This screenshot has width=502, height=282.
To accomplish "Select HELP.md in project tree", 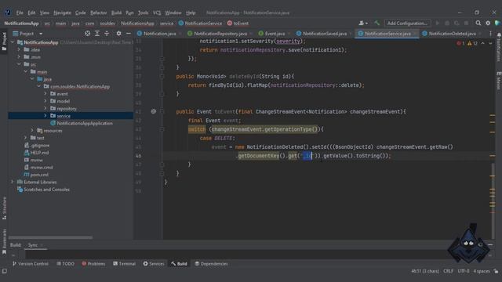I will pyautogui.click(x=36, y=153).
